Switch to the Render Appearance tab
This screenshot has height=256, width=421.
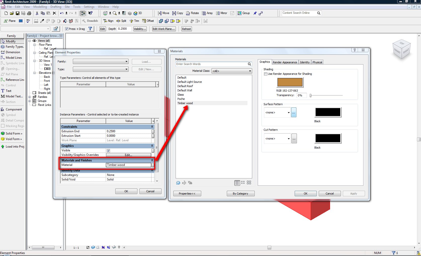point(285,62)
